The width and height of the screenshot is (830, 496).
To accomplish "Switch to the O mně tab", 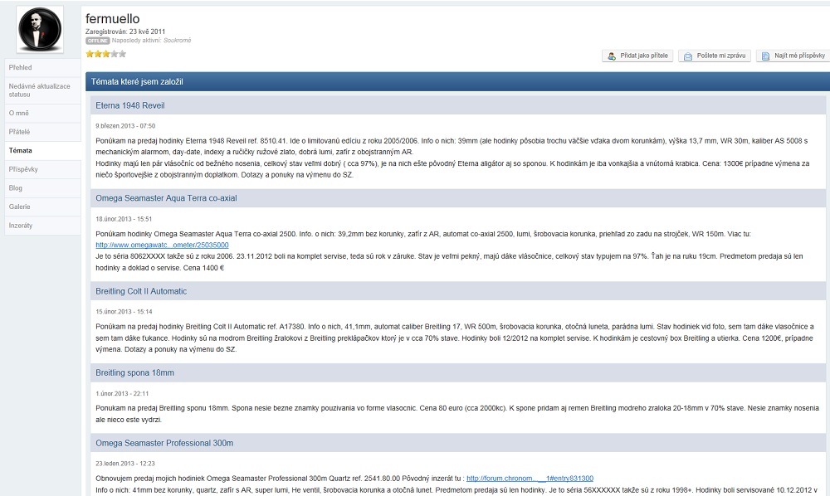I will [42, 113].
